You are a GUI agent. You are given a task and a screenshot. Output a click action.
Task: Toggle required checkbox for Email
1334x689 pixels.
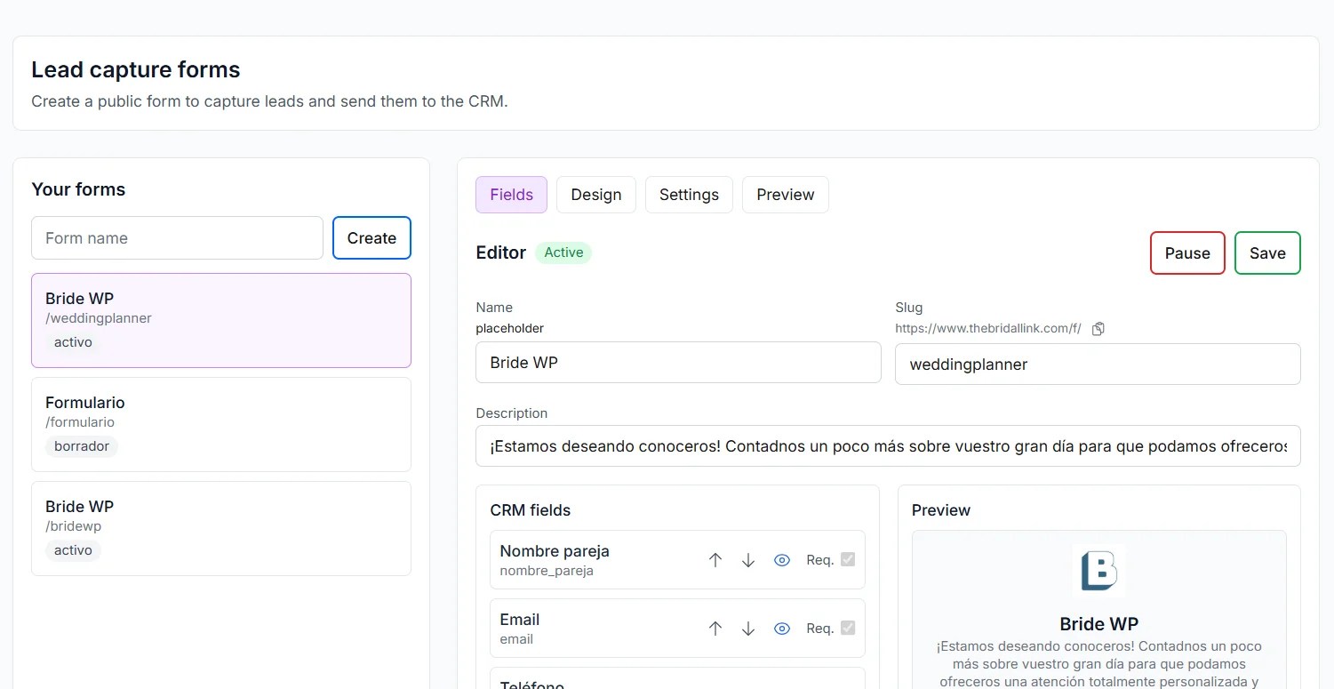tap(848, 628)
